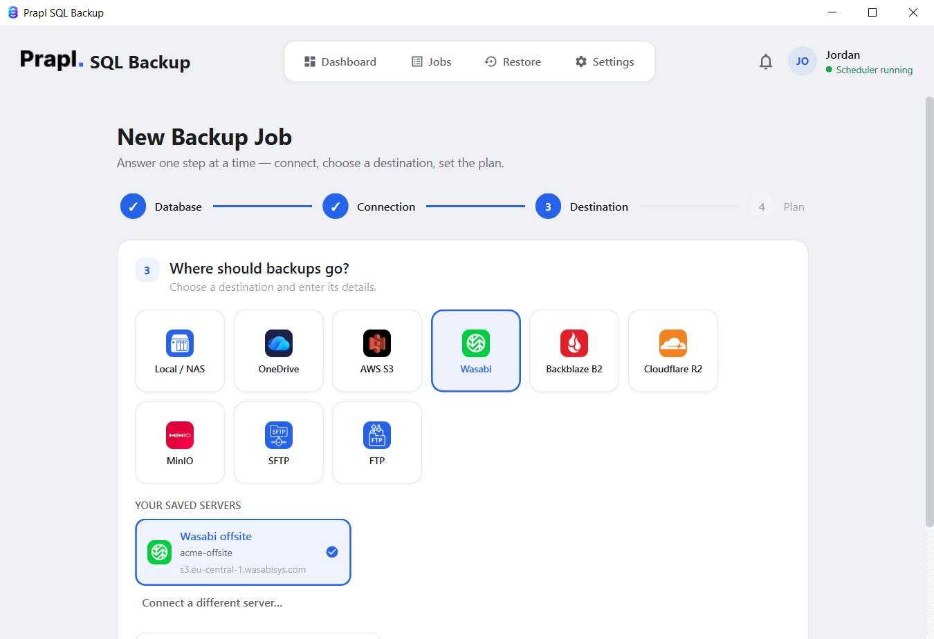Image resolution: width=934 pixels, height=639 pixels.
Task: Click the Settings gear icon
Action: click(581, 61)
